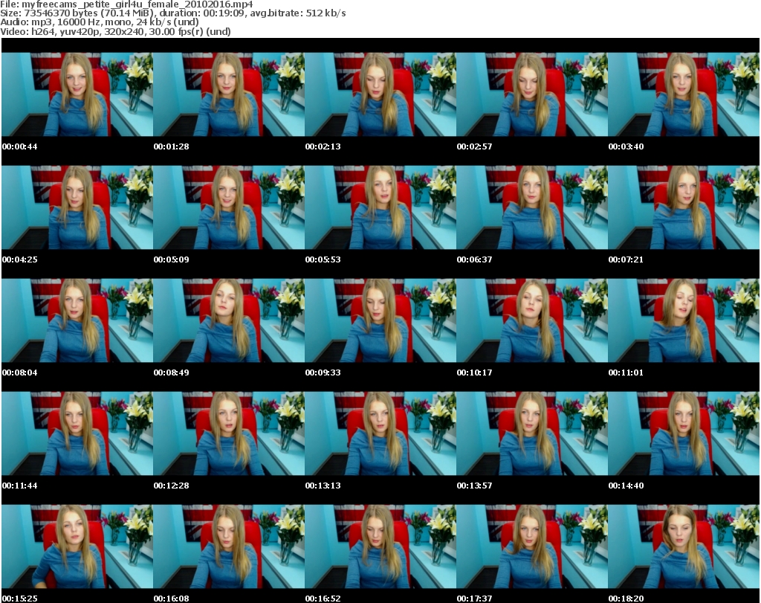
Task: Open the frame thumbnail labeled 00:05:09
Action: [229, 207]
